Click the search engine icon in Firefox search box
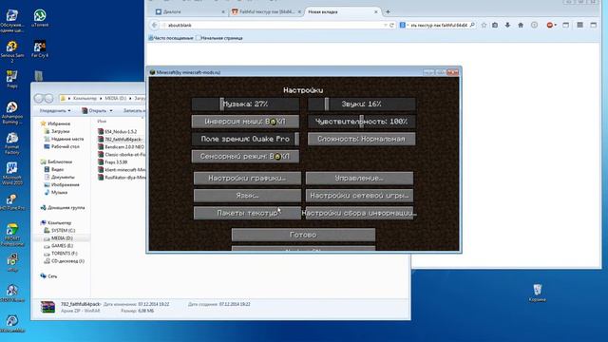The height and width of the screenshot is (342, 608). pyautogui.click(x=403, y=26)
